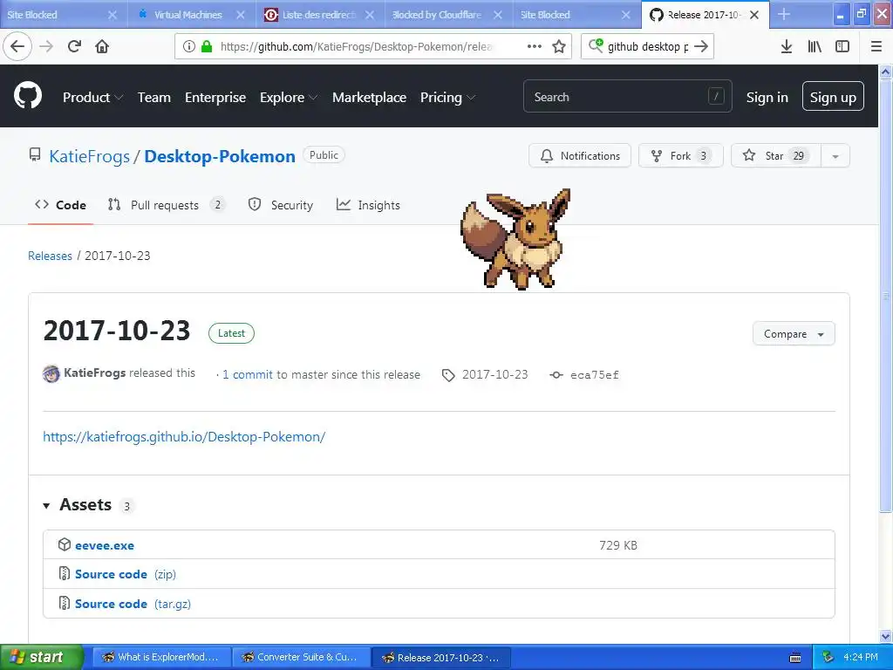
Task: Bookmark this page with the star icon
Action: [559, 46]
